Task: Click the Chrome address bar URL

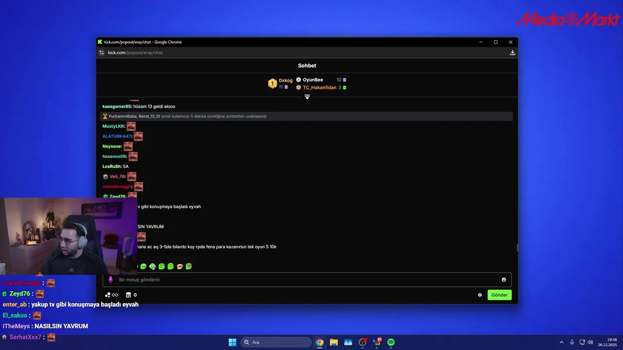Action: point(135,52)
